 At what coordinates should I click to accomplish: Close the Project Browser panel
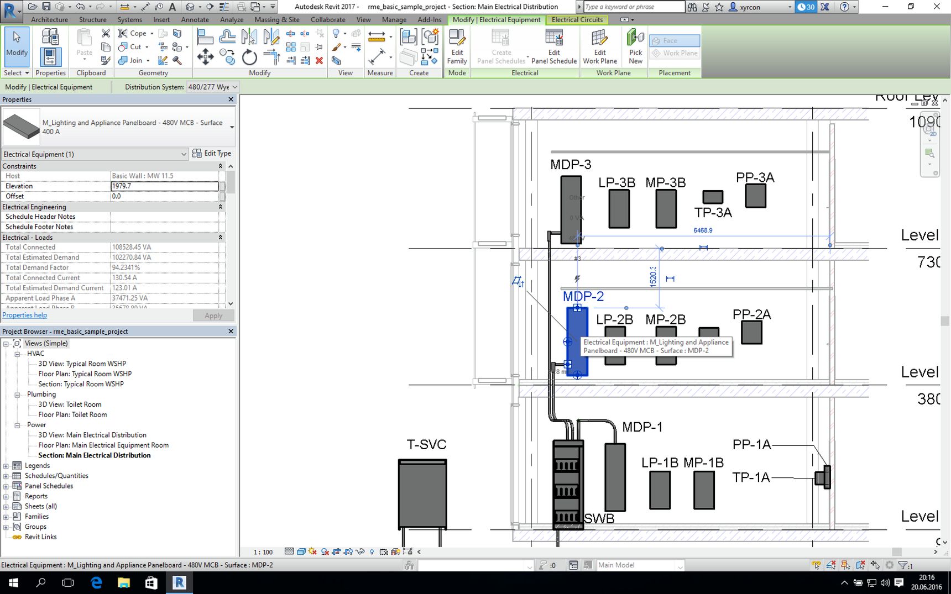point(231,331)
